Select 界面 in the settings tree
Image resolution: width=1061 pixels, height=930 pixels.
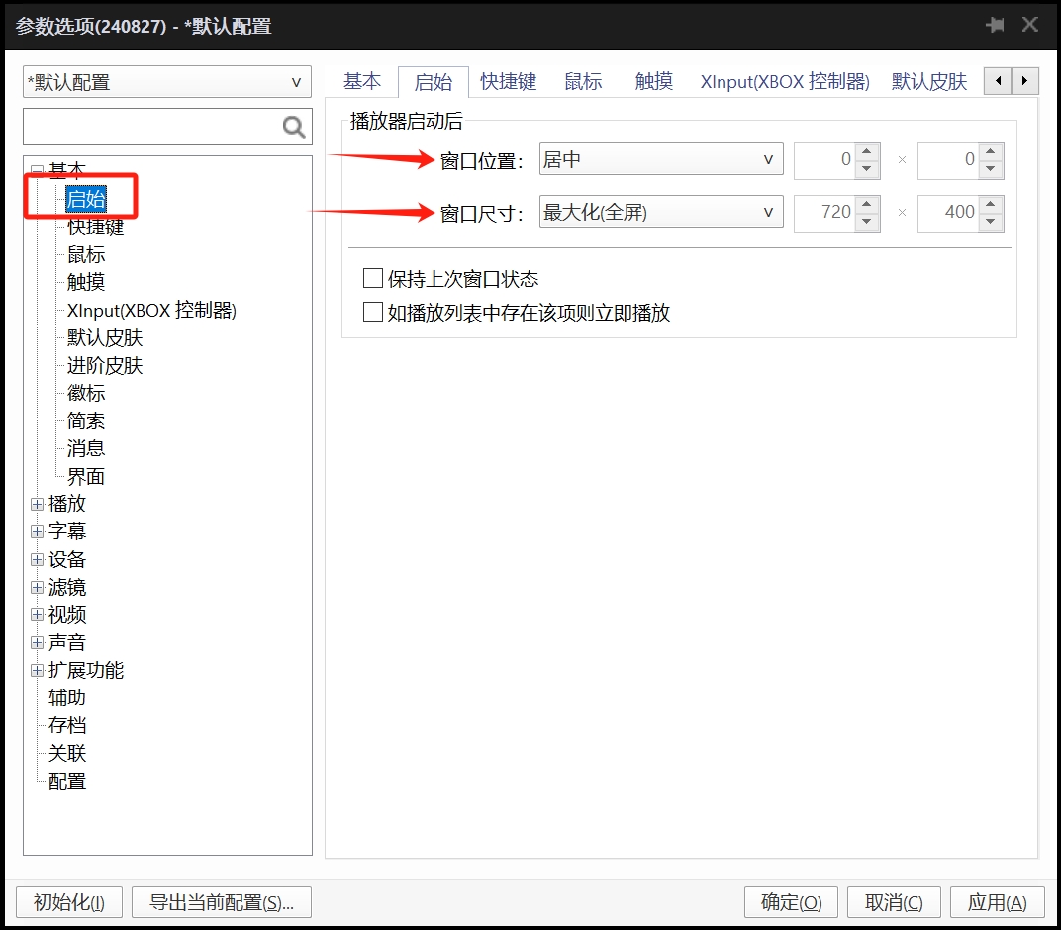coord(86,476)
